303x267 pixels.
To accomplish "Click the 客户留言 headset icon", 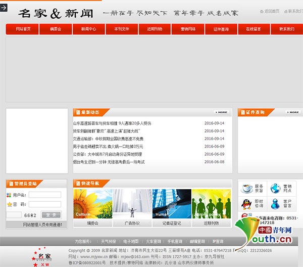I will point(276,204).
